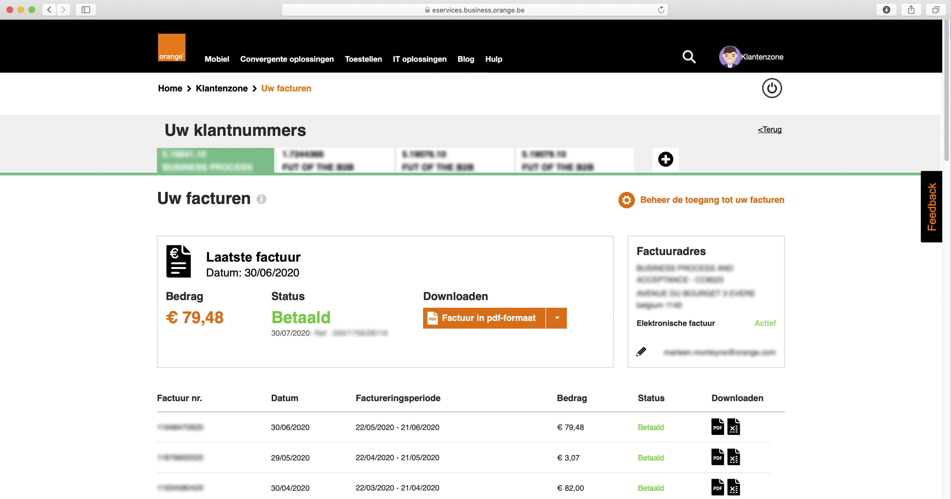Download the Excel file for the 29/05/2020 invoice
The width and height of the screenshot is (951, 499).
(734, 457)
